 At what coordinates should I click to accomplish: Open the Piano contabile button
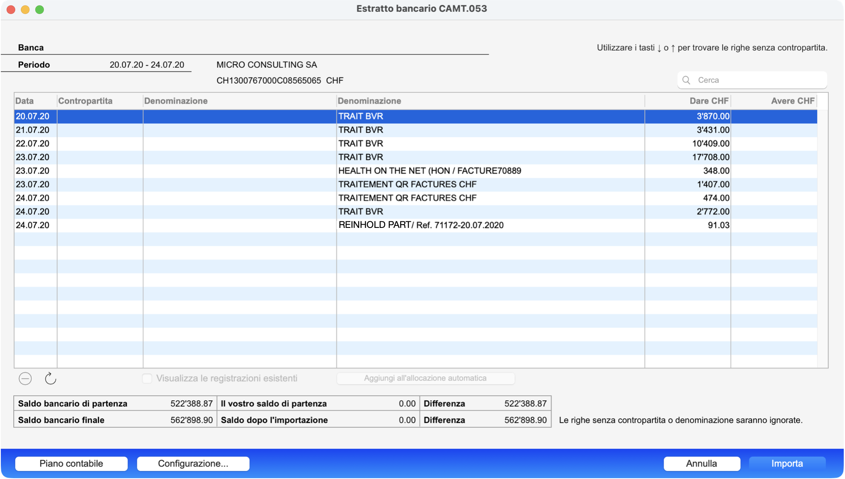(71, 464)
